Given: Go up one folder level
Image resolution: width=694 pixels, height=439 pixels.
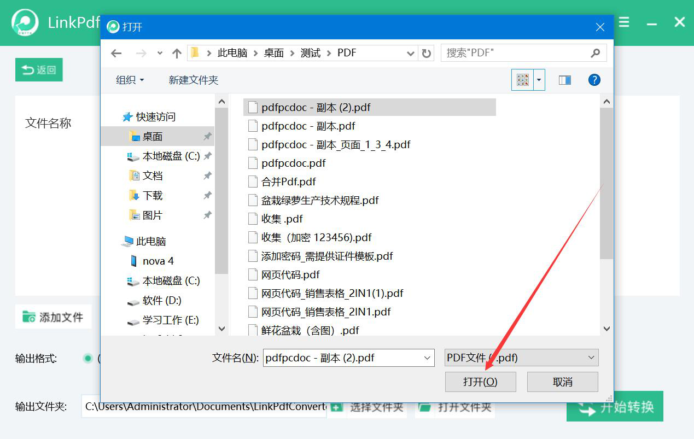Looking at the screenshot, I should [177, 53].
